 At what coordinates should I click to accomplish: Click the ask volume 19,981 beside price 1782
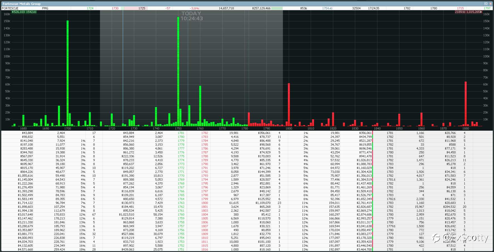(234, 133)
